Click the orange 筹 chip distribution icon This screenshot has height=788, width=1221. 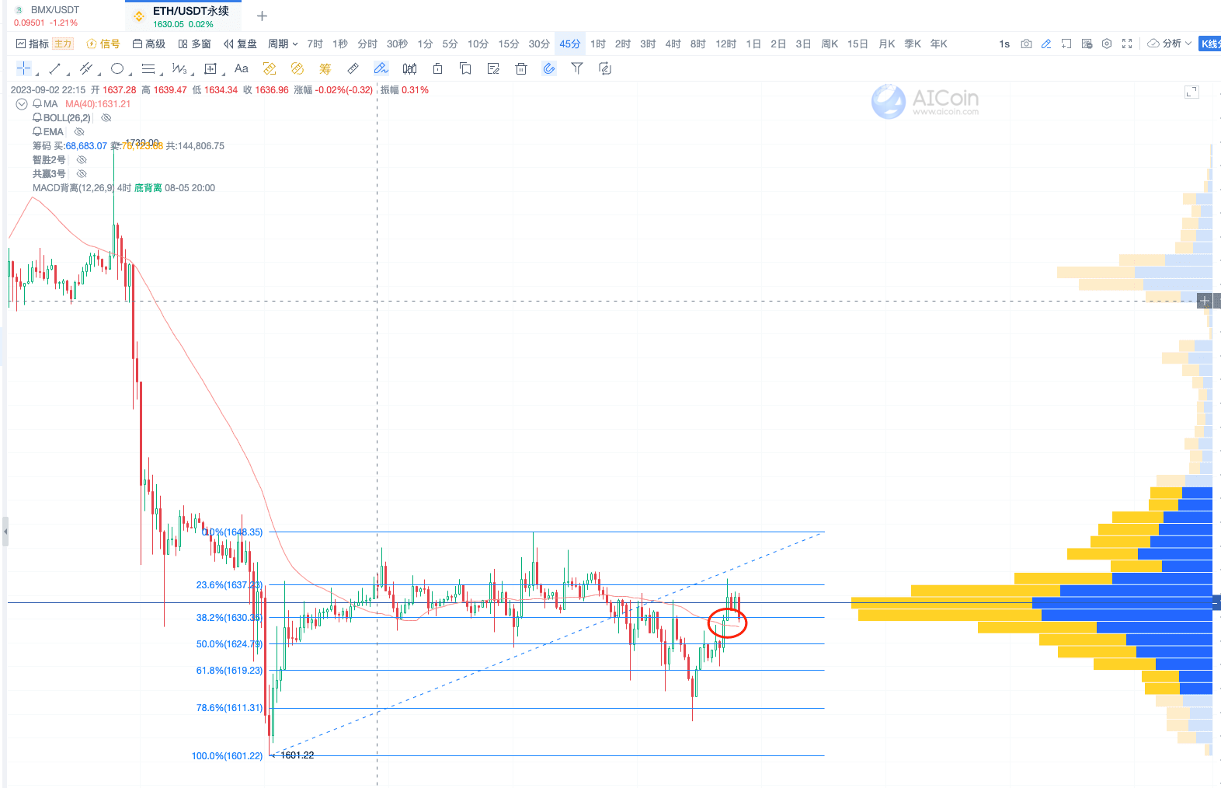(x=325, y=68)
